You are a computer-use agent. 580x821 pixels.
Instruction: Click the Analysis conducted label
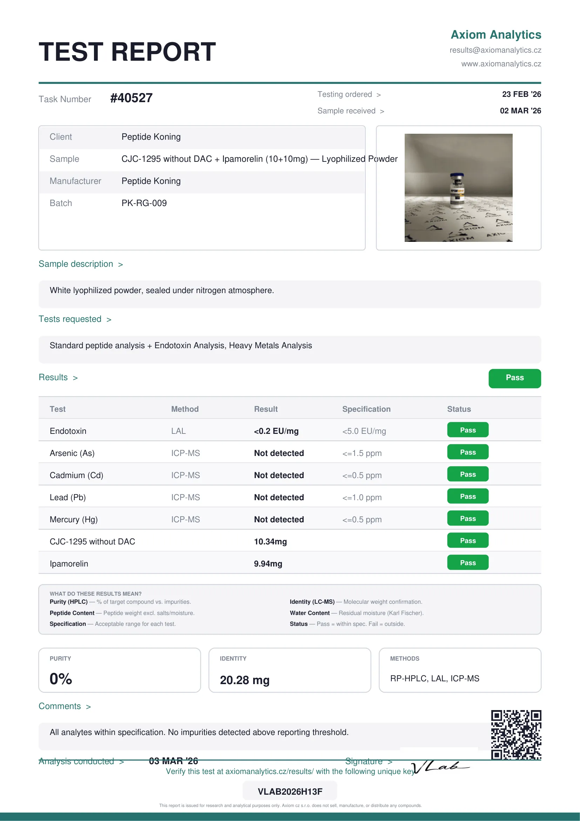click(x=81, y=761)
